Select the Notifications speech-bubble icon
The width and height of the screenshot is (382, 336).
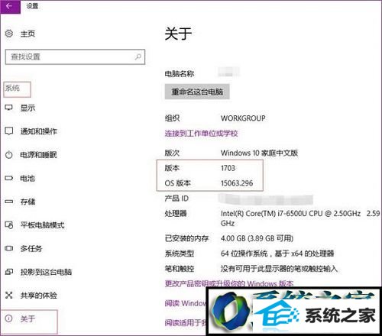pyautogui.click(x=9, y=131)
